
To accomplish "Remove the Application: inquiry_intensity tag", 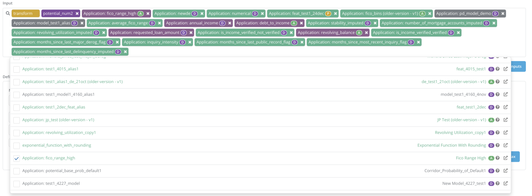I will [x=190, y=42].
